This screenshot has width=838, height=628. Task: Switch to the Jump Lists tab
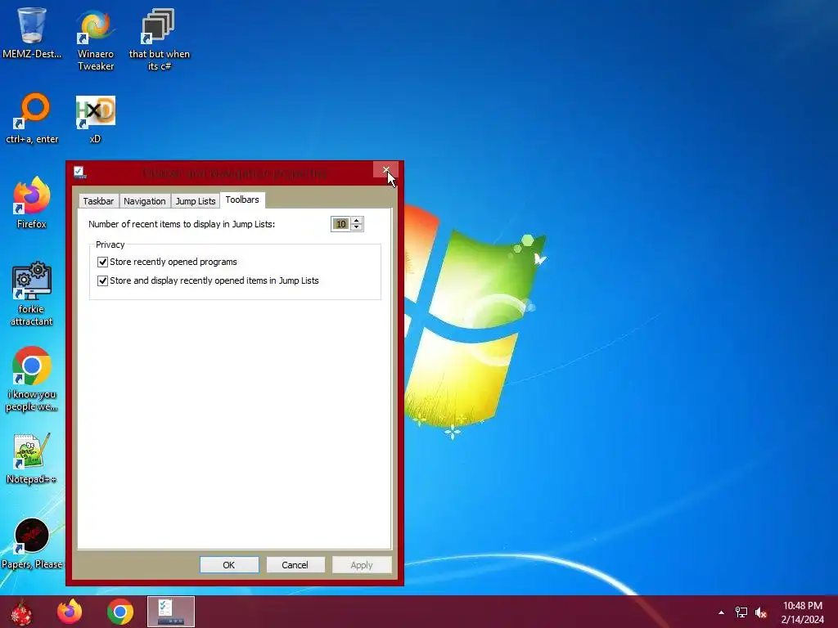196,201
